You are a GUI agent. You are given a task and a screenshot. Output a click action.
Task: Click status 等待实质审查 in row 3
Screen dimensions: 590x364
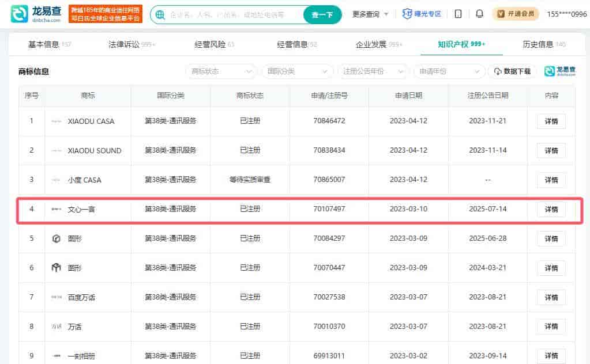tap(250, 180)
